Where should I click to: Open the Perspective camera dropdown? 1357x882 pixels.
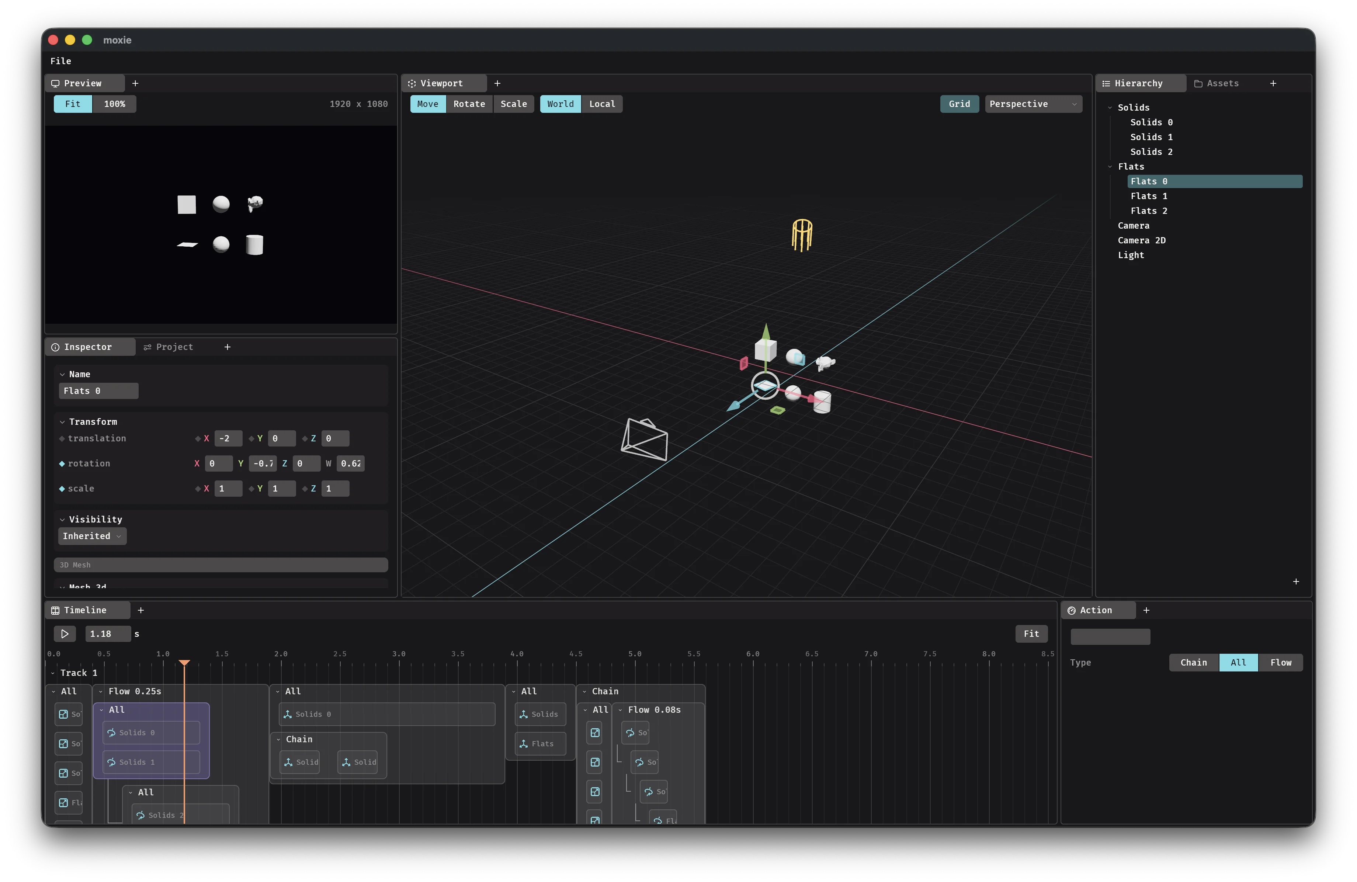click(x=1033, y=104)
